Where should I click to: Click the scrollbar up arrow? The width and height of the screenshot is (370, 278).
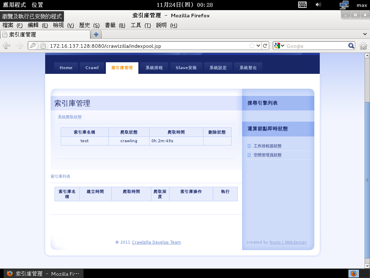coord(367,55)
